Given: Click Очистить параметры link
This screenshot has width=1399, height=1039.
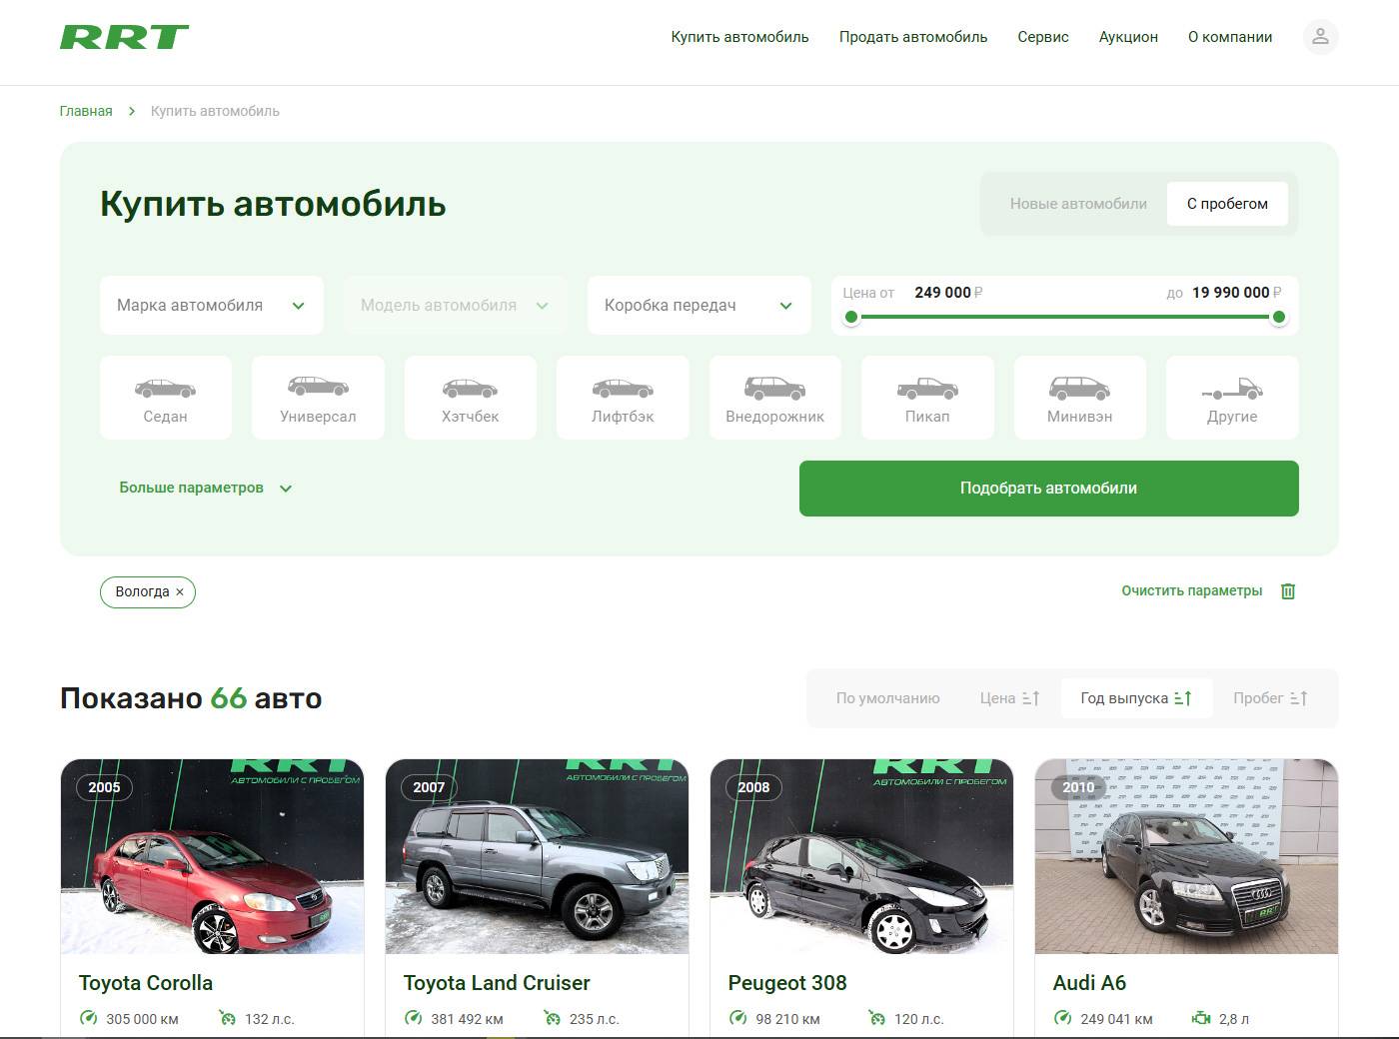Looking at the screenshot, I should tap(1192, 591).
